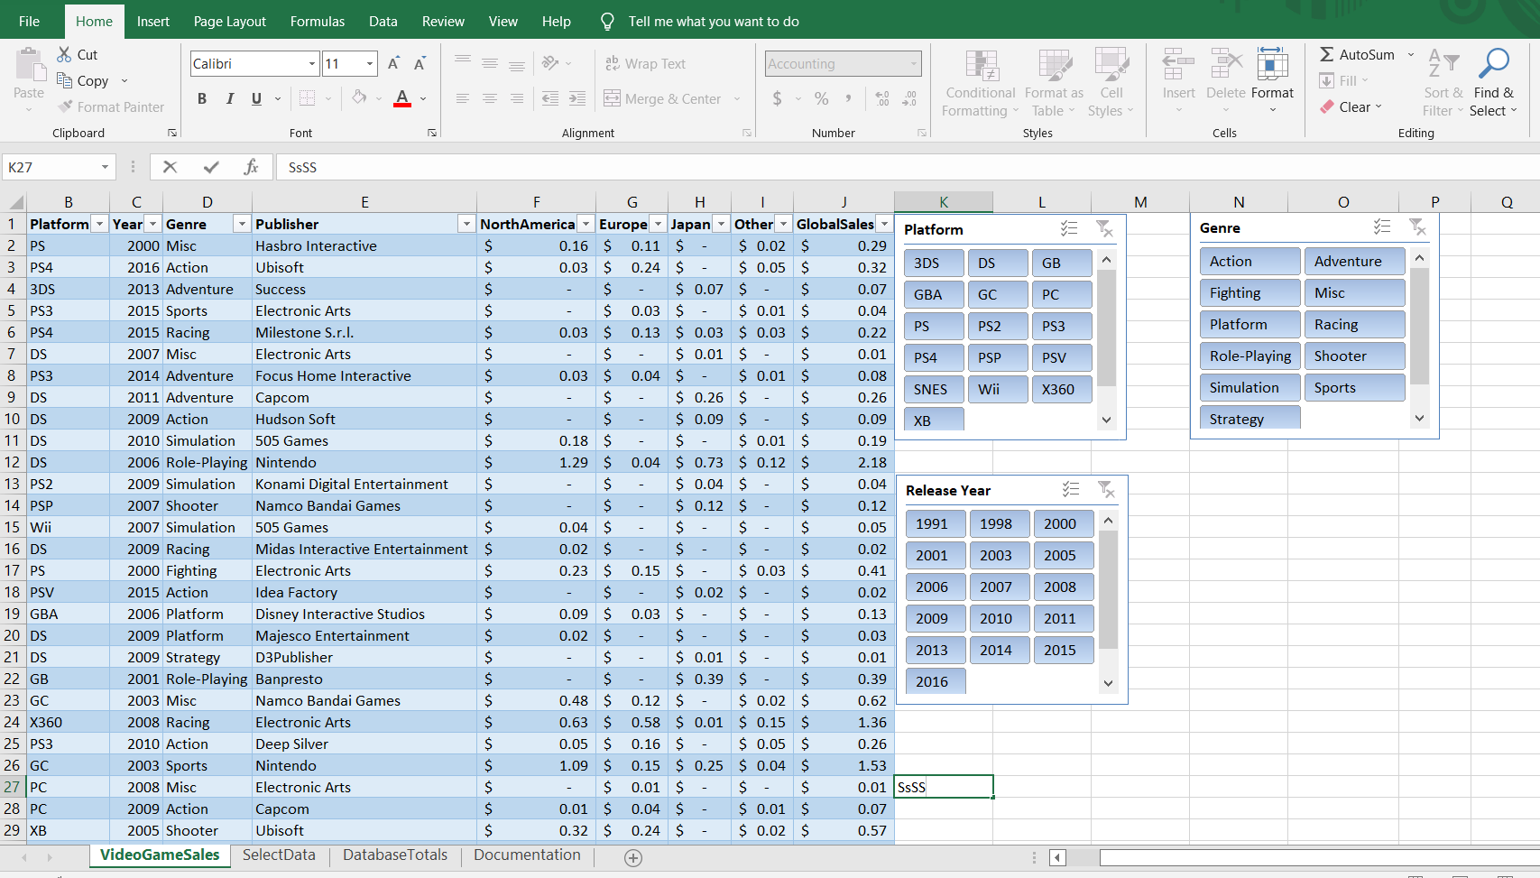
Task: Open Conditional Formatting options
Action: (x=980, y=83)
